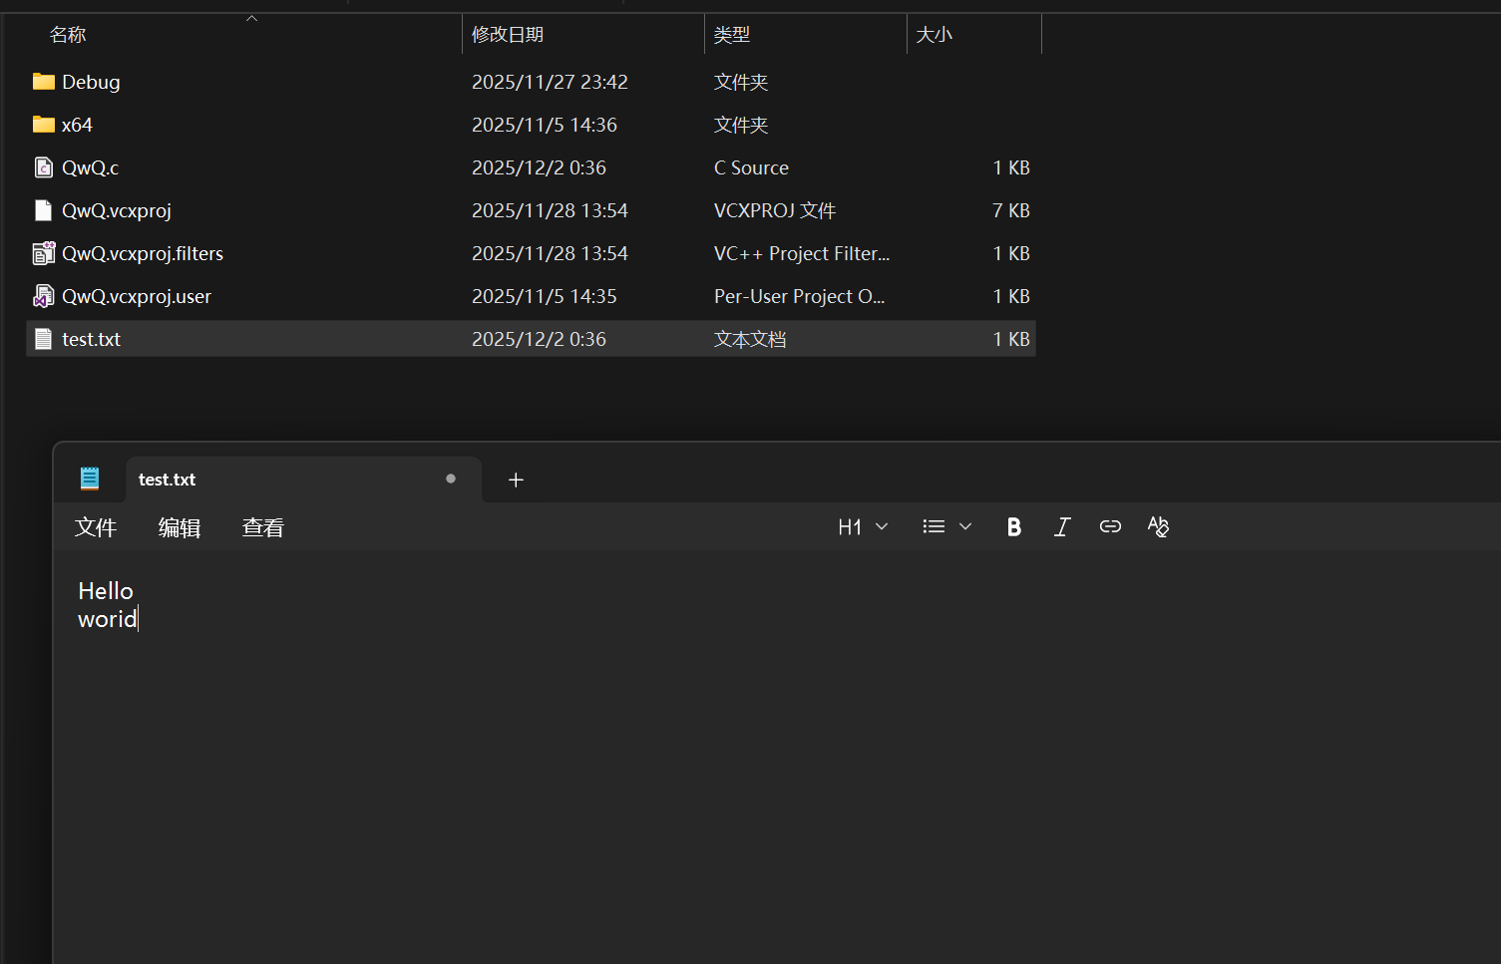The image size is (1501, 964).
Task: Open the 查看 menu in Notepad
Action: (263, 527)
